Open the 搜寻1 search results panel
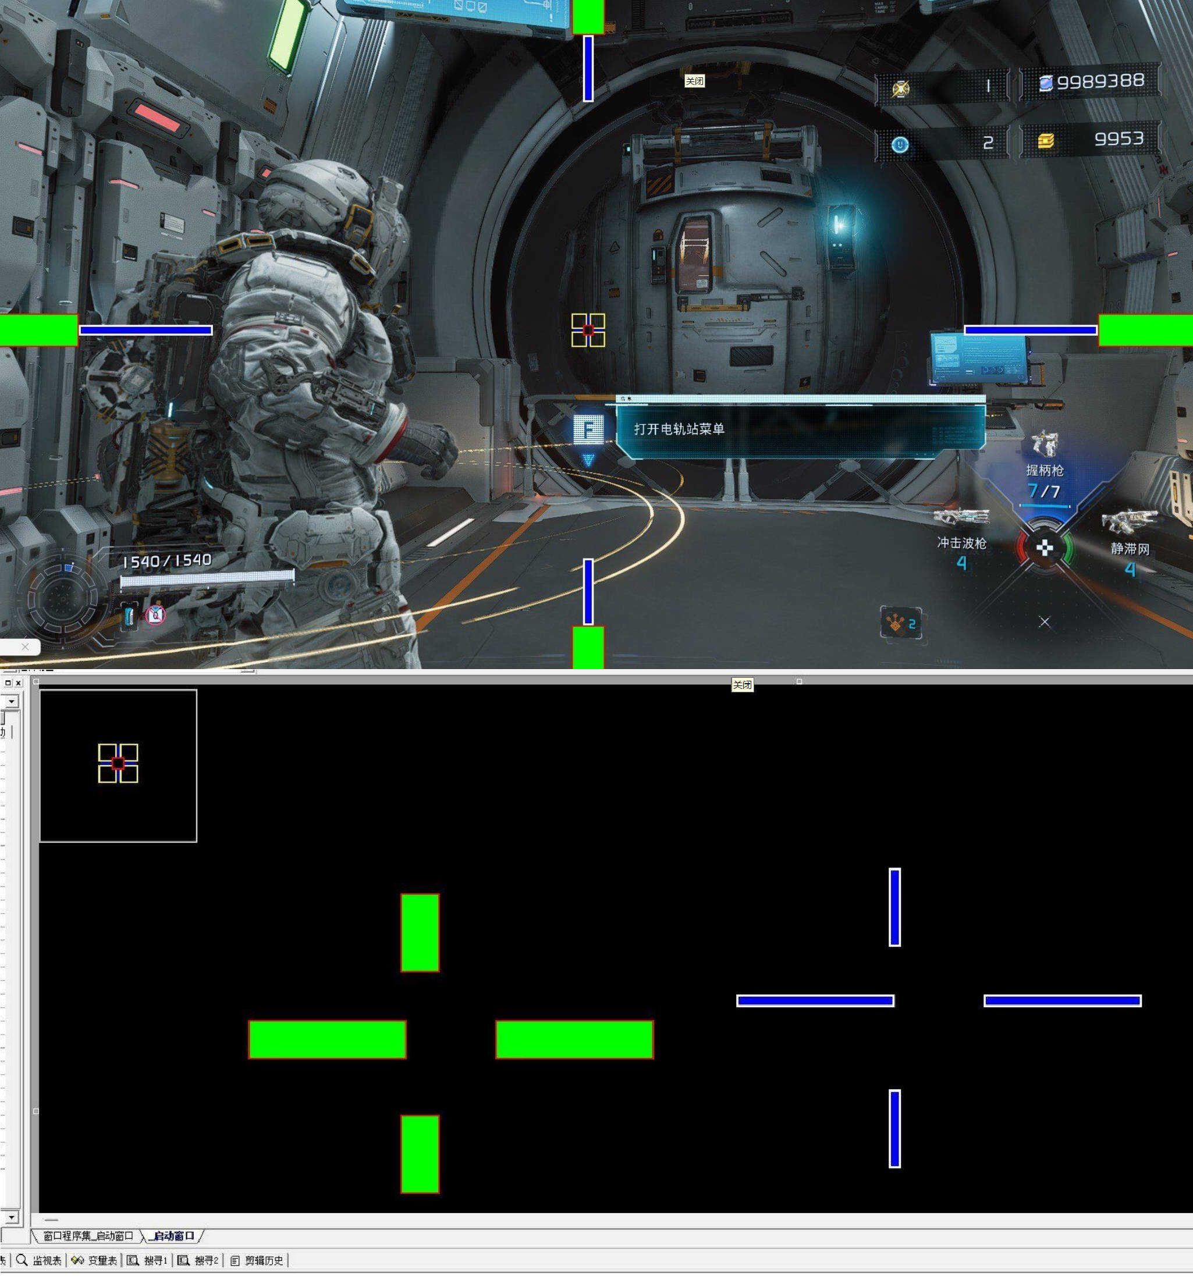1193x1283 pixels. coord(147,1260)
